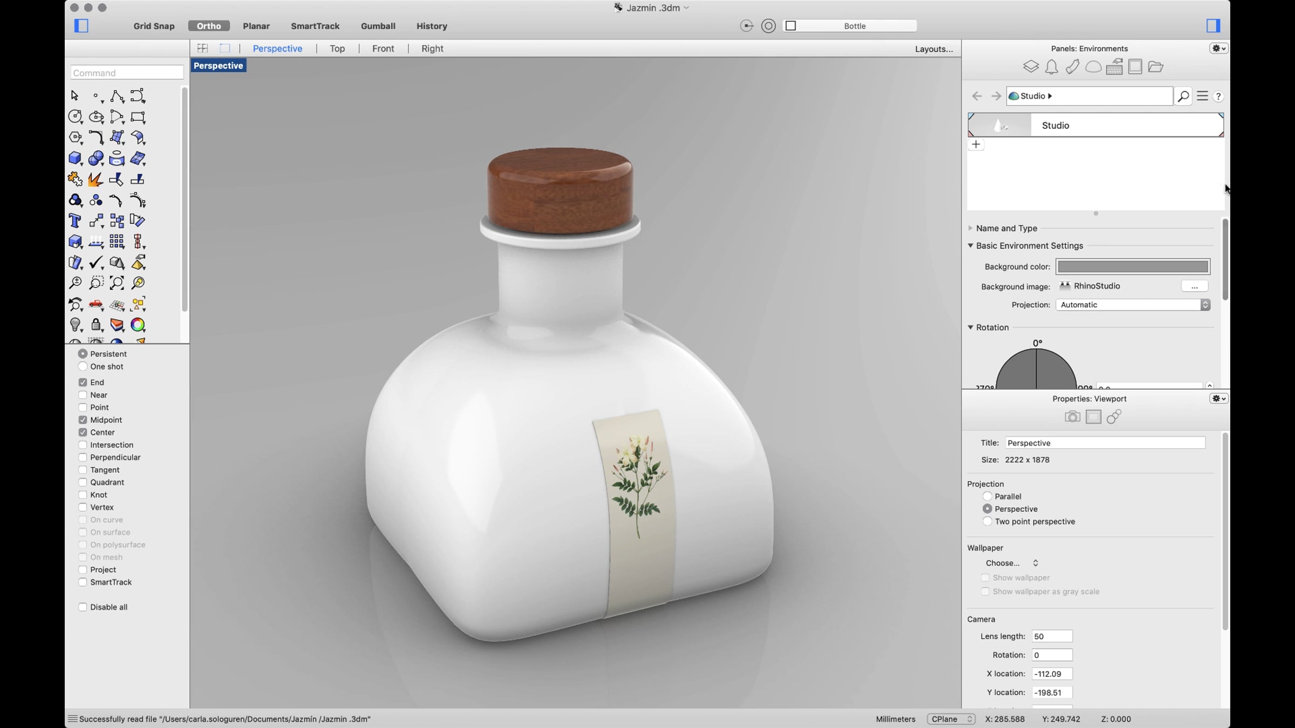Turn off Ortho mode
Image resolution: width=1295 pixels, height=728 pixels.
209,26
